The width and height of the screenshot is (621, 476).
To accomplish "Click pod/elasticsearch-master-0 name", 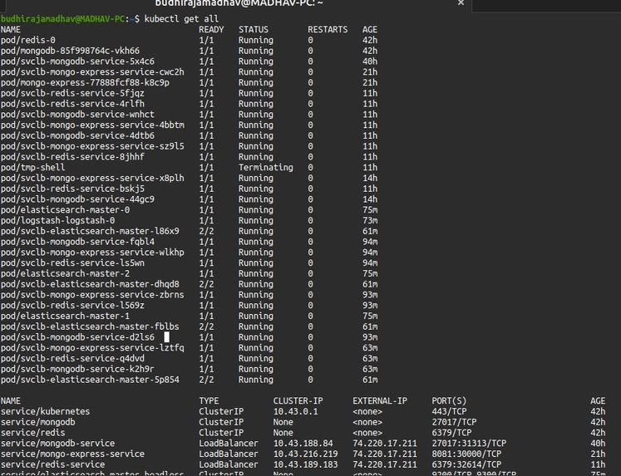I will pyautogui.click(x=66, y=210).
